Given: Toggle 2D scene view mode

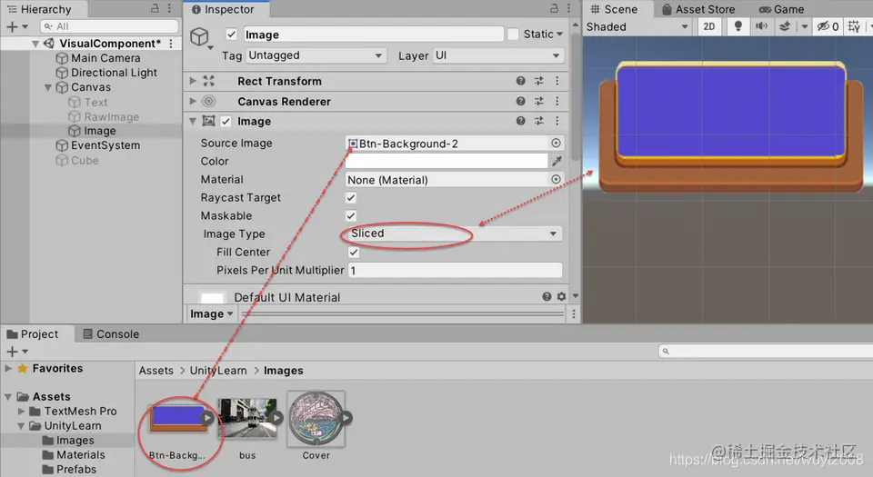Looking at the screenshot, I should click(x=708, y=26).
